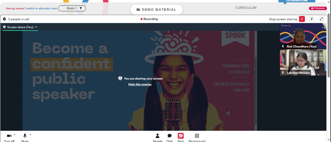Click microphone icon beside Lakshmi Moksha's name

283,72
